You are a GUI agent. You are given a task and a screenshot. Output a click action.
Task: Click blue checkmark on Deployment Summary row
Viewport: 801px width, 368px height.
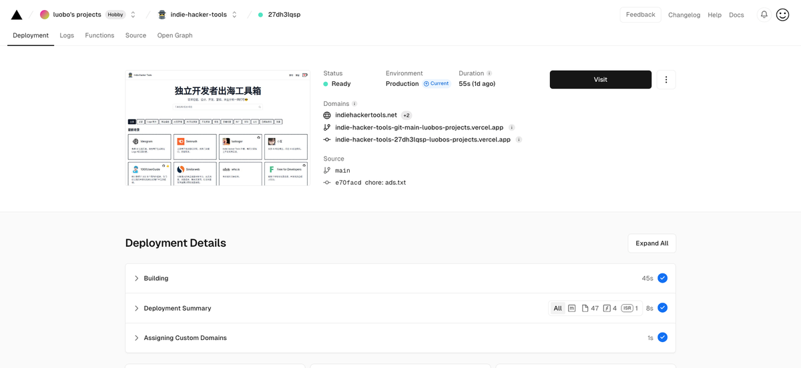pyautogui.click(x=662, y=308)
